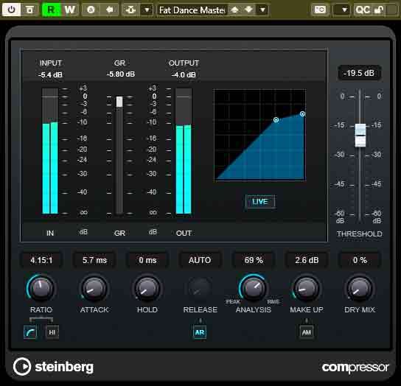Click the INPUT level reading -5.4 dB
The width and height of the screenshot is (401, 386).
click(50, 75)
